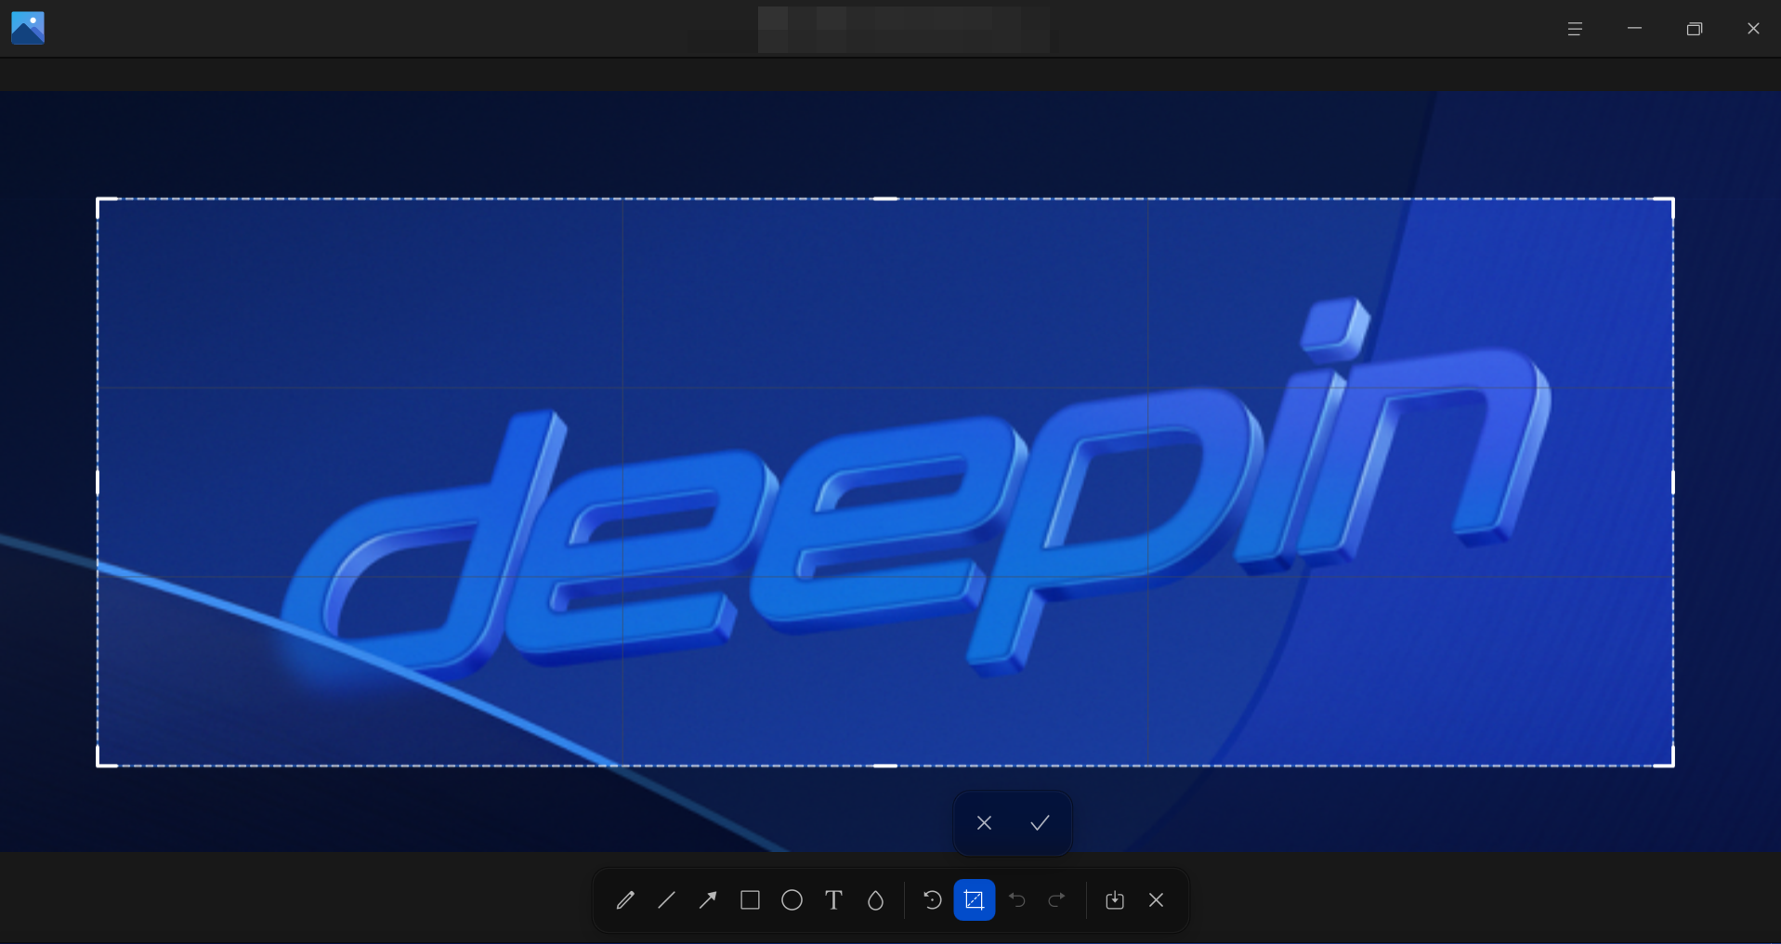This screenshot has width=1781, height=944.
Task: Select the ellipse shape tool
Action: 792,899
